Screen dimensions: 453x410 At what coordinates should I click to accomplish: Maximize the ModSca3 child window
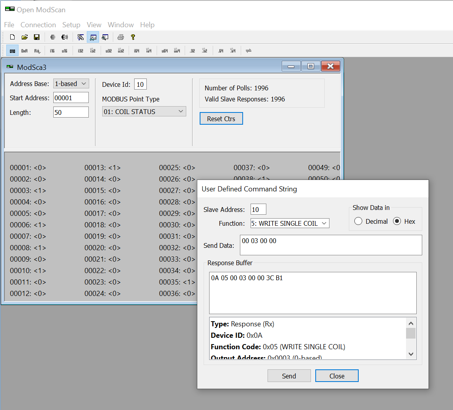(x=311, y=66)
